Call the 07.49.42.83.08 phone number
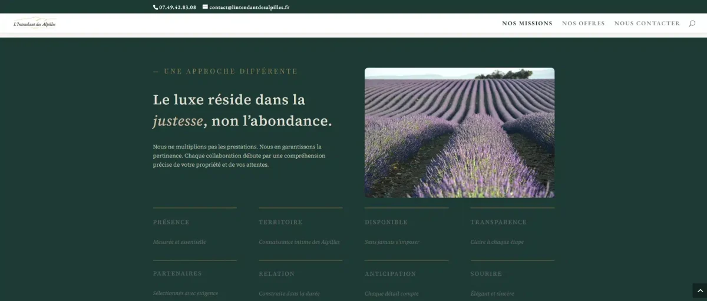 [177, 7]
